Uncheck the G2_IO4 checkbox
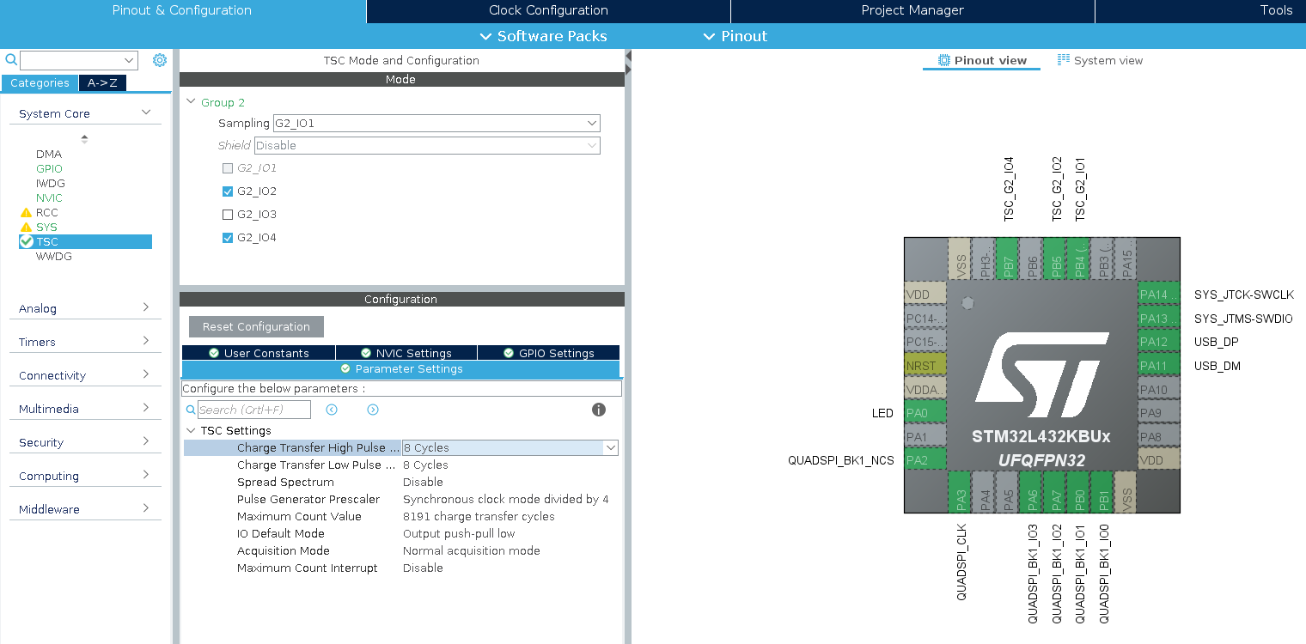 click(228, 238)
